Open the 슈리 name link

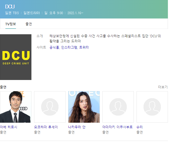tap(139, 127)
